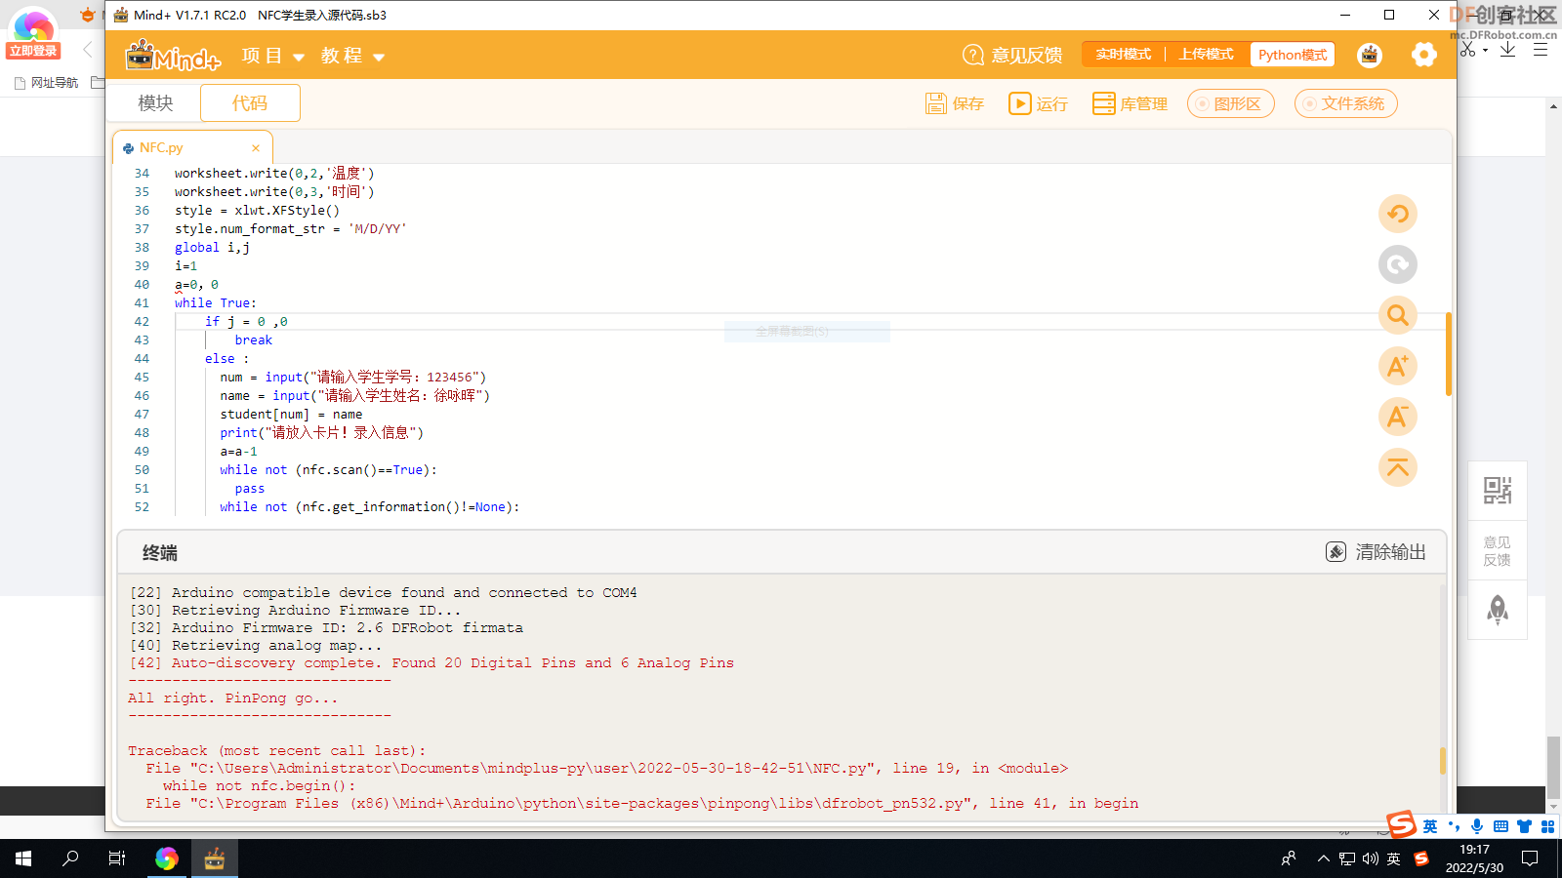Open code search magnifier button
Screen dimensions: 1562x878
(1398, 315)
